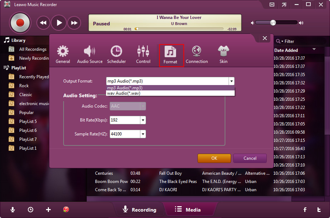
Task: Click the OK button
Action: coord(214,158)
